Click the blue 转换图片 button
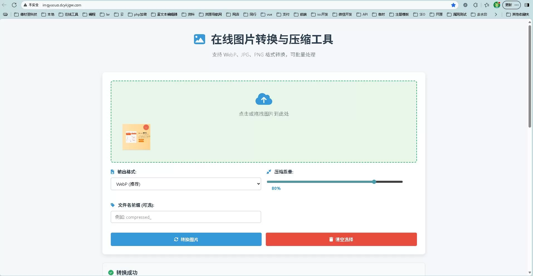The width and height of the screenshot is (533, 276). [x=186, y=239]
